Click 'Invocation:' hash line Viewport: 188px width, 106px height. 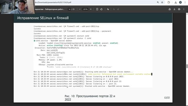[57, 48]
